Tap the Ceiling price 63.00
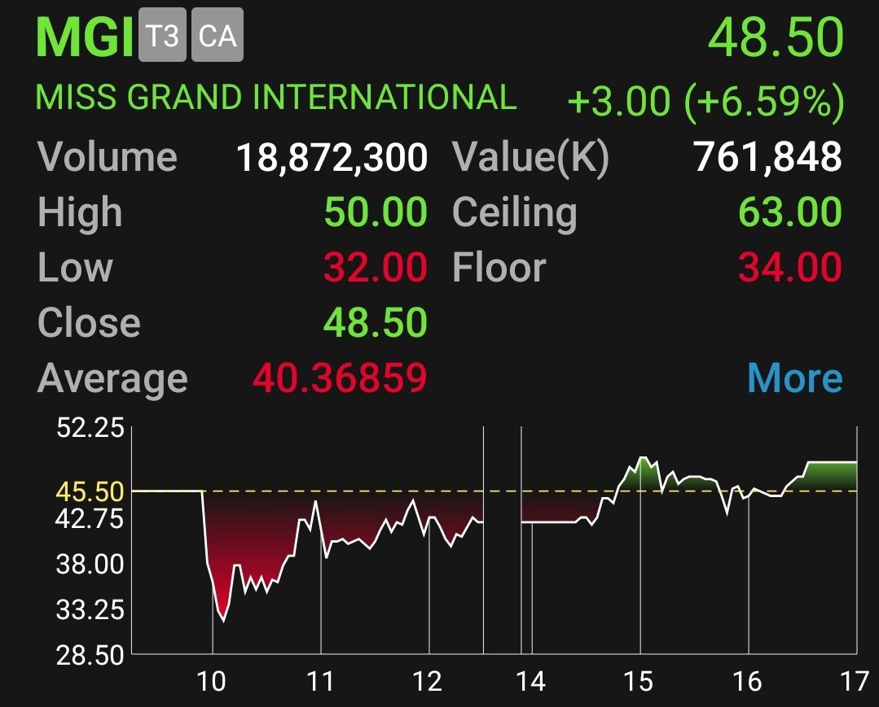 click(789, 212)
